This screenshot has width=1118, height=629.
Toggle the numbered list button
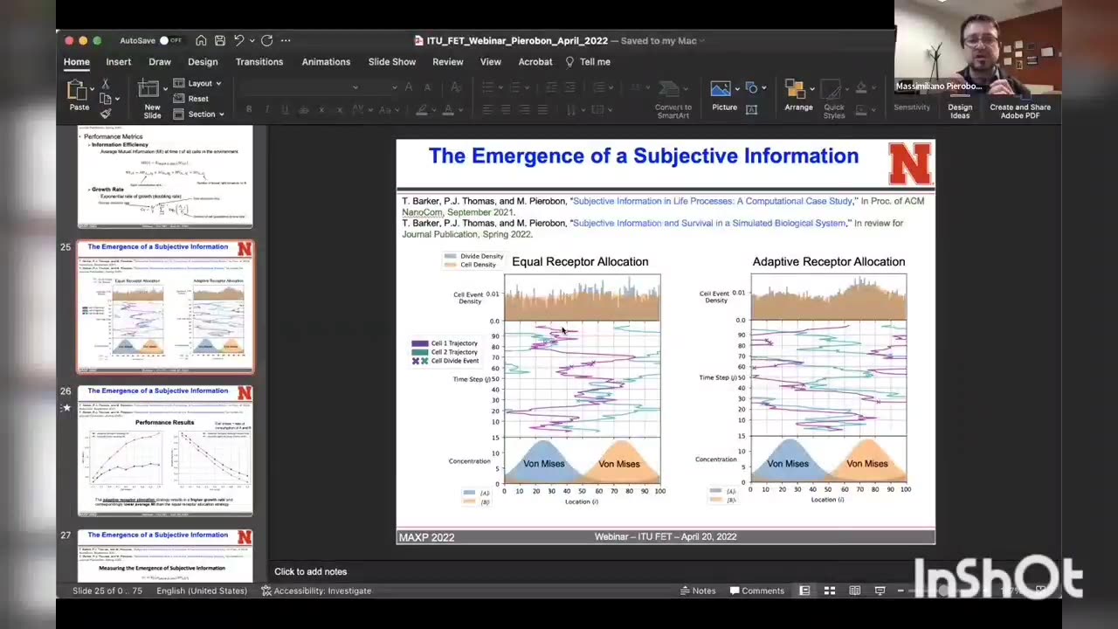pyautogui.click(x=516, y=86)
